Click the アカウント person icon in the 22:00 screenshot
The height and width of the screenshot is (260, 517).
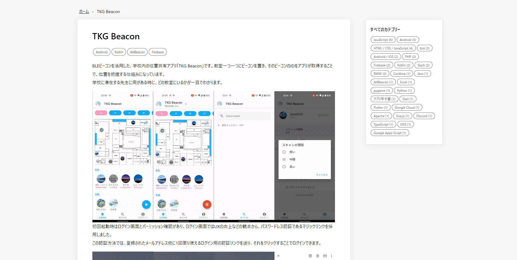143,214
